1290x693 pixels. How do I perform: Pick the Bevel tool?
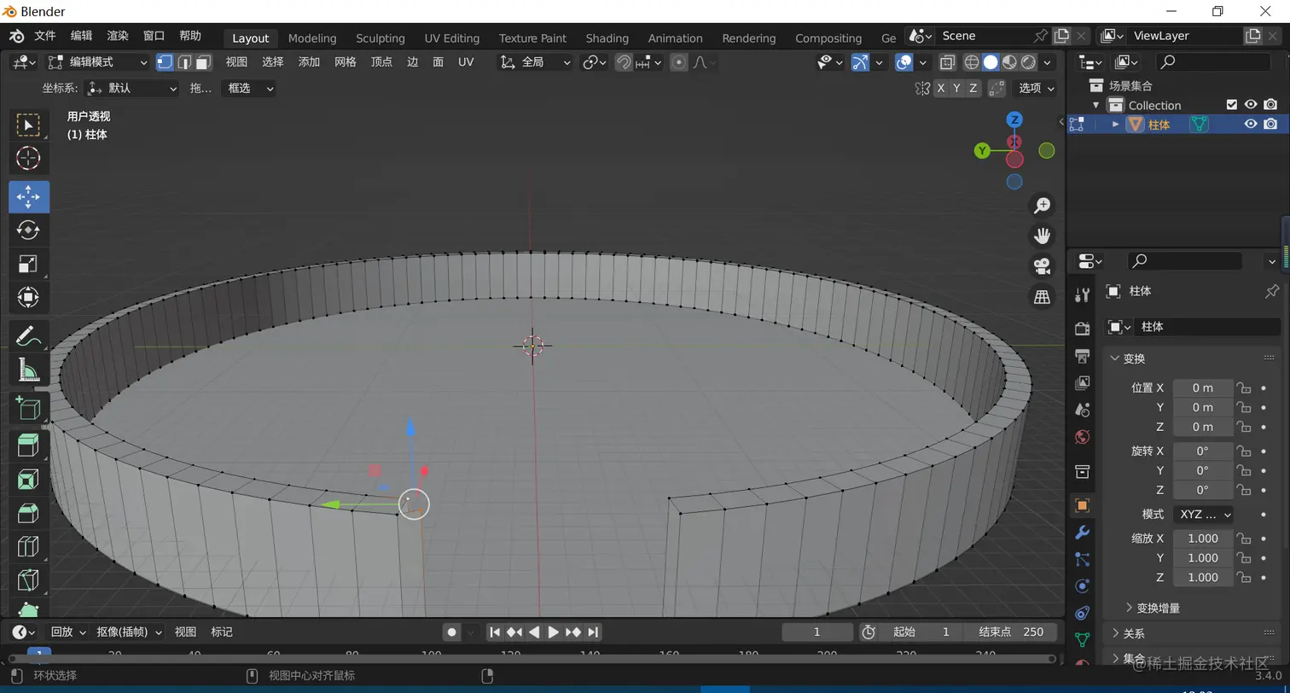point(29,513)
